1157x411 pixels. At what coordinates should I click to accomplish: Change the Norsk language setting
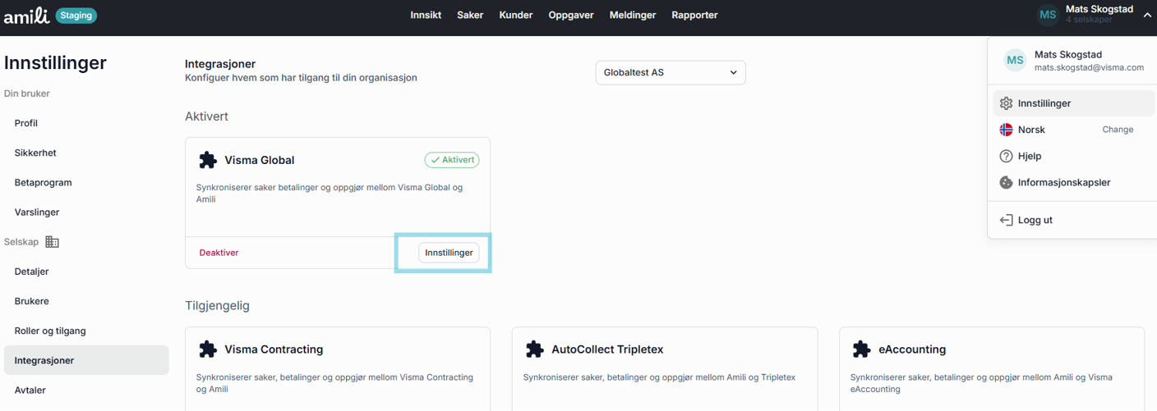(x=1117, y=130)
